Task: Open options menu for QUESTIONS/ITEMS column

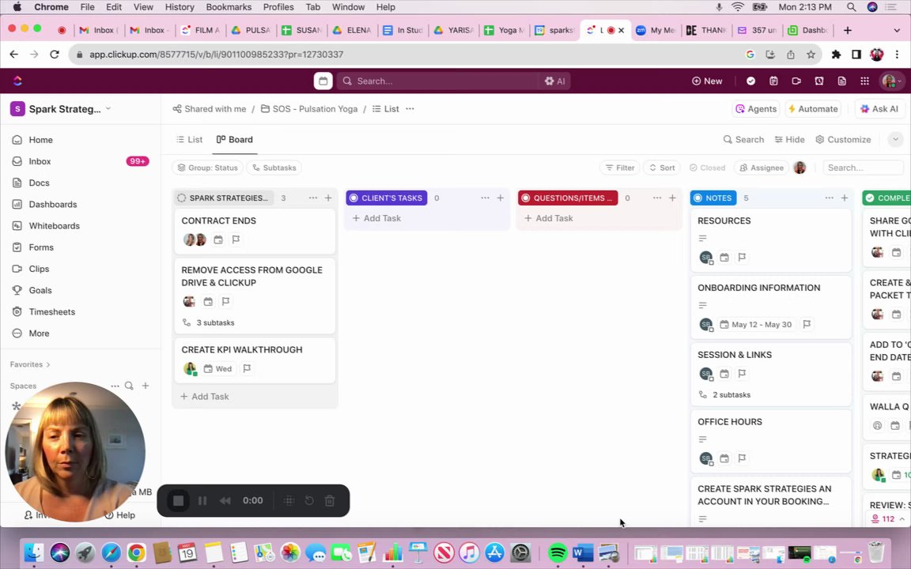Action: pyautogui.click(x=657, y=198)
